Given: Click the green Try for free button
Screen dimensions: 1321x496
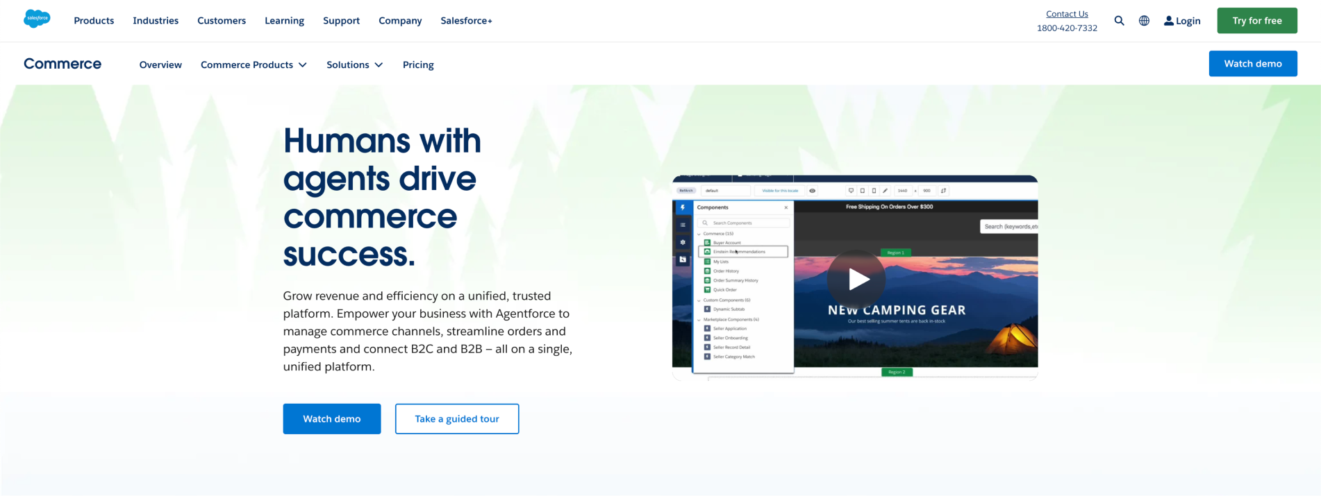Looking at the screenshot, I should (x=1257, y=21).
